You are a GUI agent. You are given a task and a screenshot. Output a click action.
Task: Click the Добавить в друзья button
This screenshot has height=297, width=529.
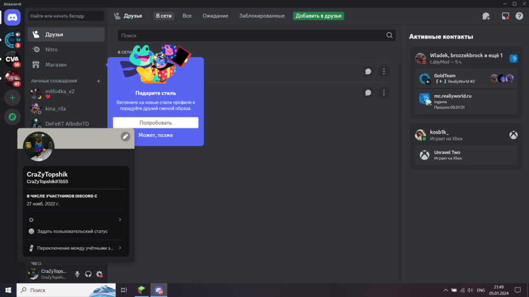point(318,16)
